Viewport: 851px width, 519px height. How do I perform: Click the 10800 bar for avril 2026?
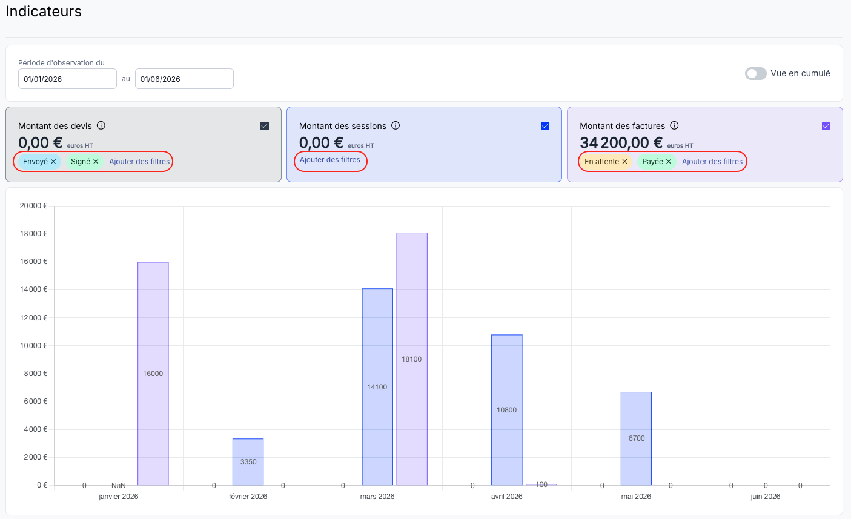coord(507,410)
